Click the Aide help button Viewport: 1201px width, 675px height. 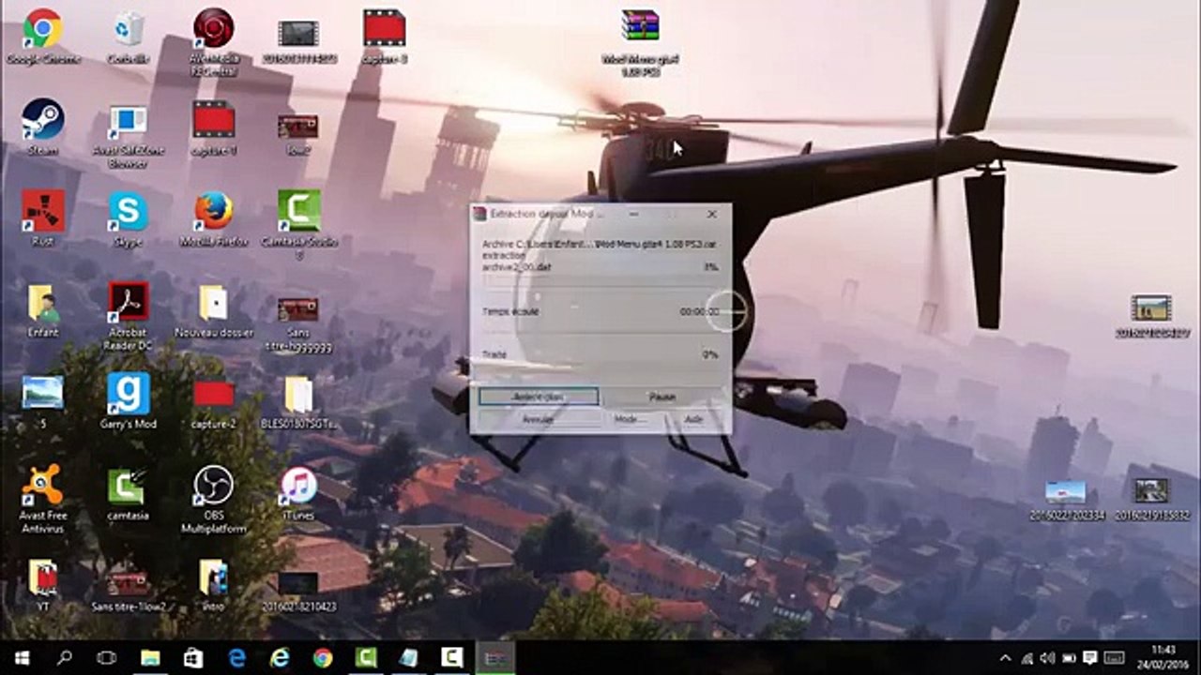tap(693, 419)
